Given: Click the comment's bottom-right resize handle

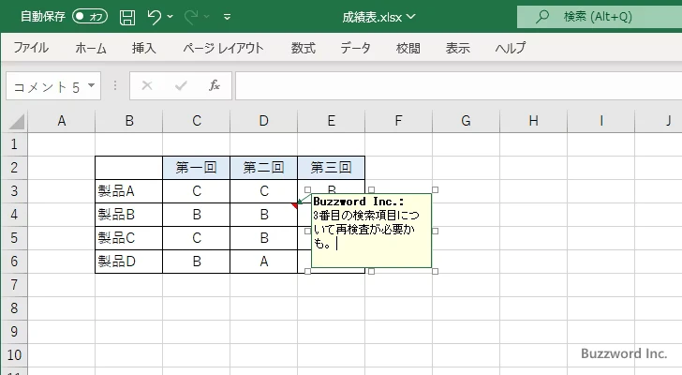Looking at the screenshot, I should coord(435,272).
